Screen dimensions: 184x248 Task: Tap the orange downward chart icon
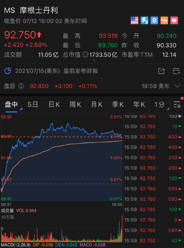[x=164, y=21]
